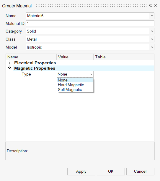The height and width of the screenshot is (181, 160).
Task: Click the Cancel button
Action: click(x=140, y=172)
